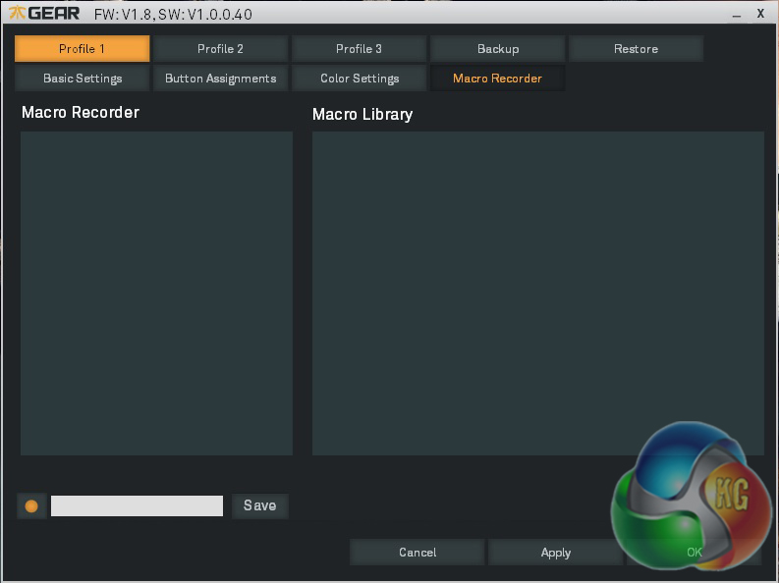Cancel the changes
This screenshot has height=583, width=779.
[x=417, y=553]
